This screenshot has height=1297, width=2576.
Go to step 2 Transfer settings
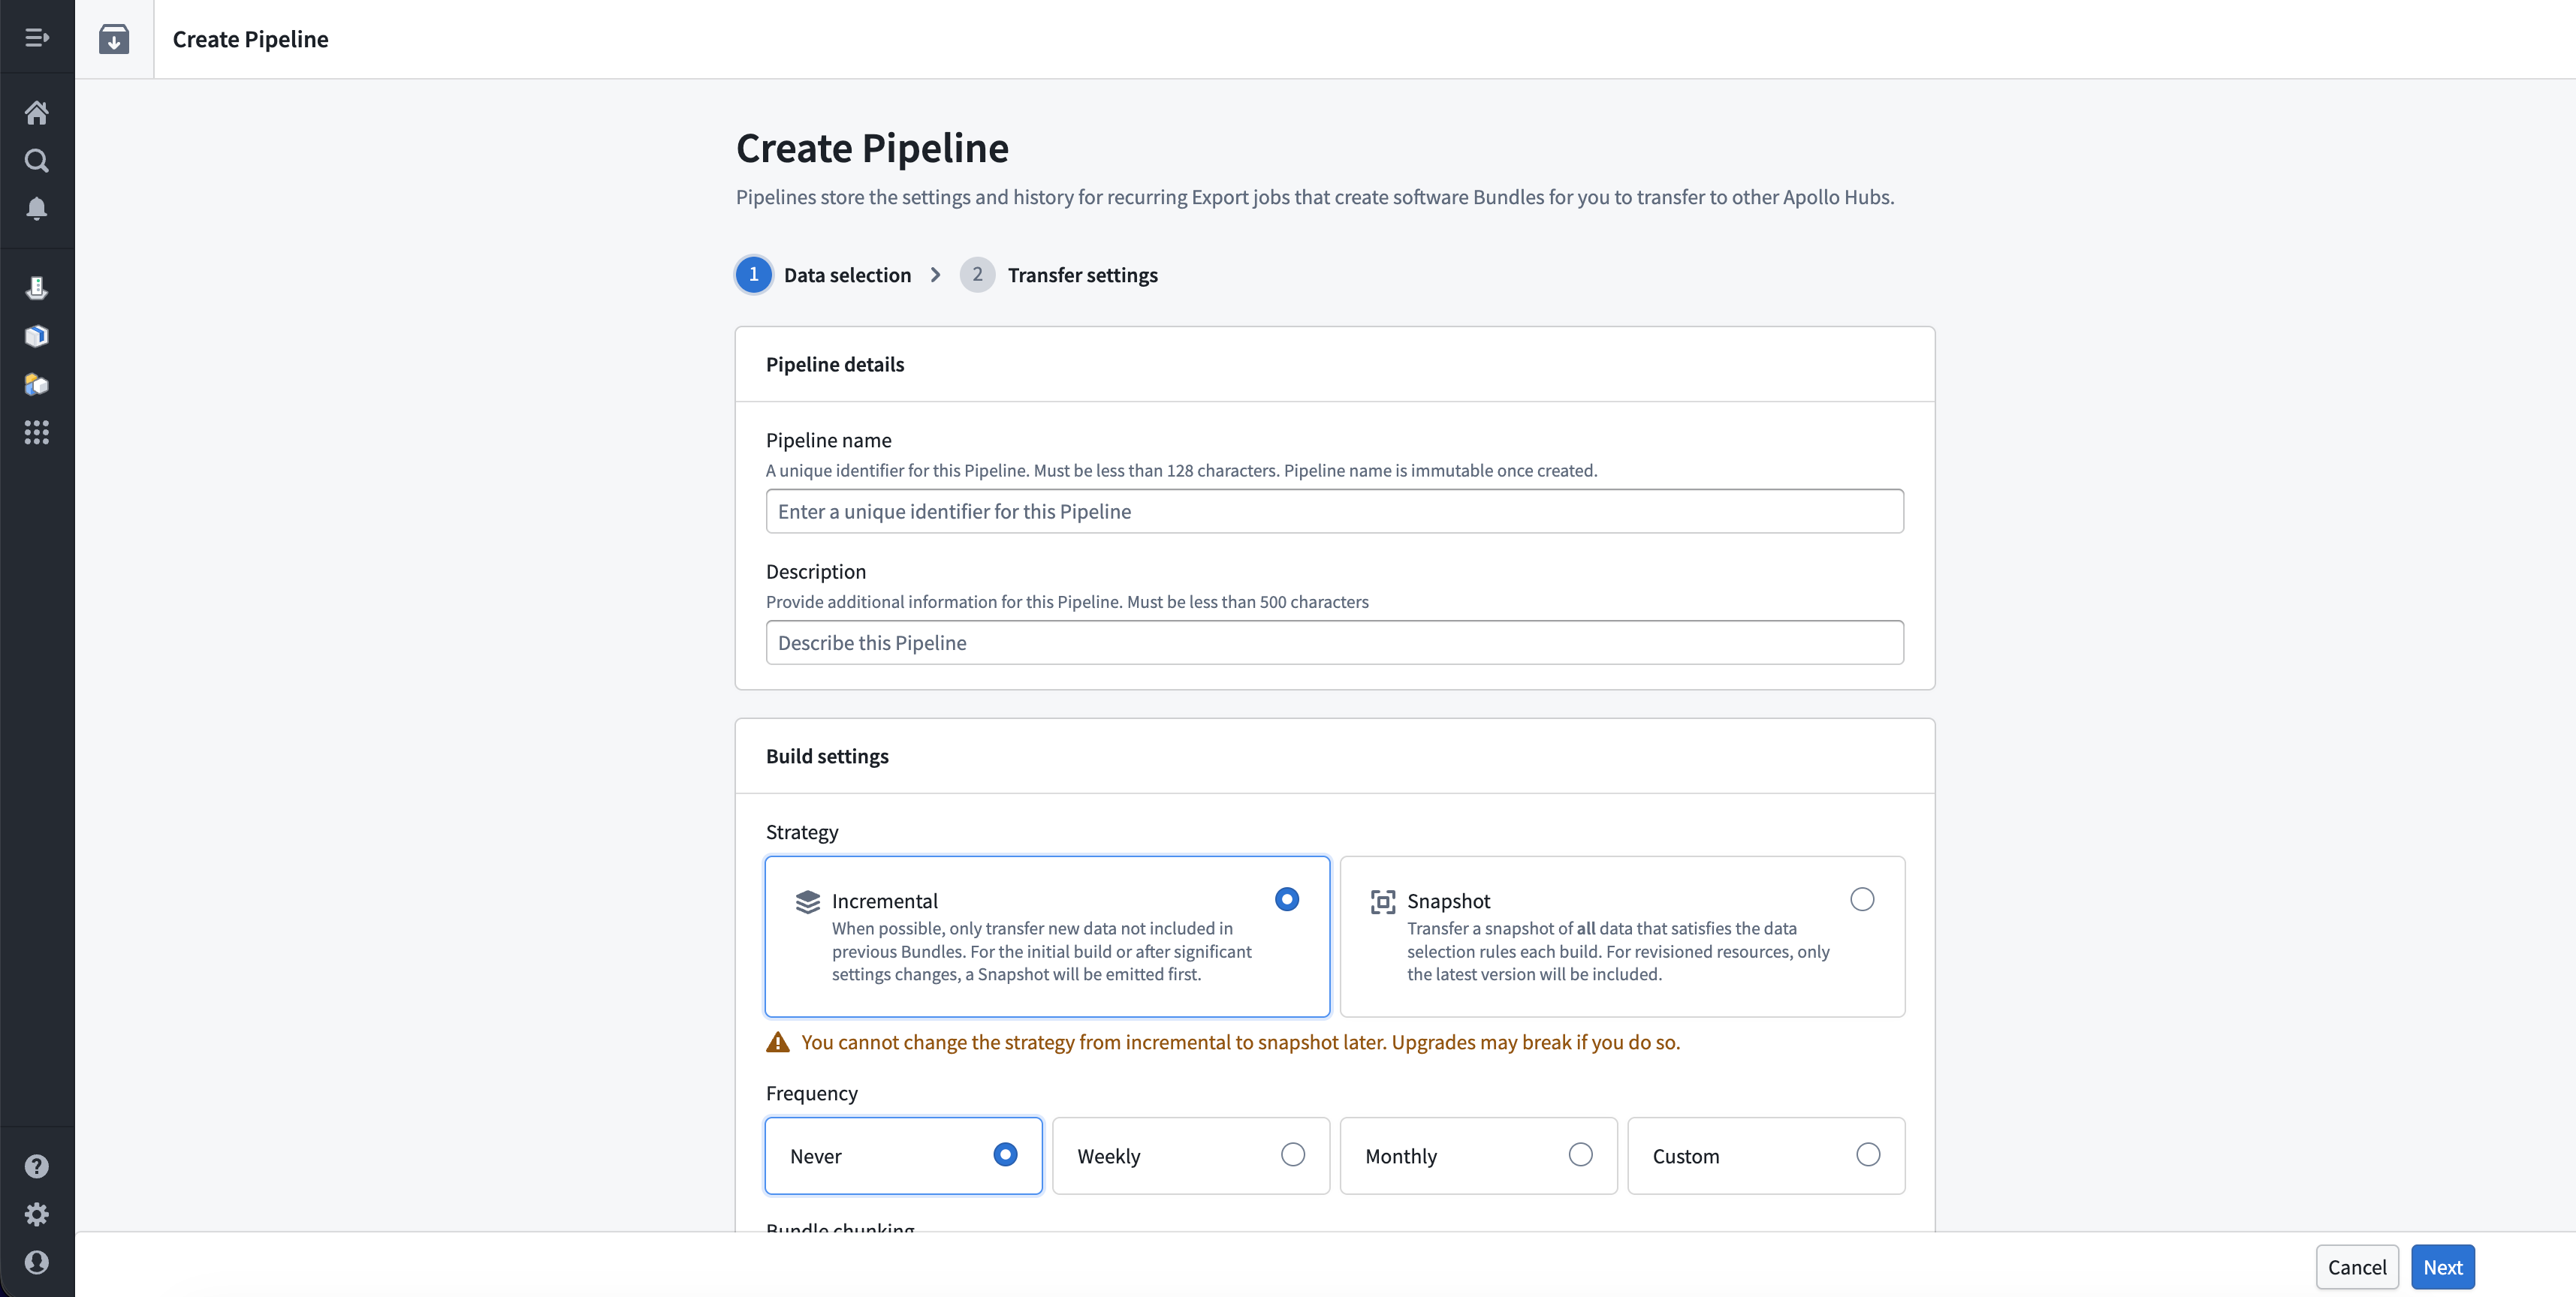[x=1059, y=275]
